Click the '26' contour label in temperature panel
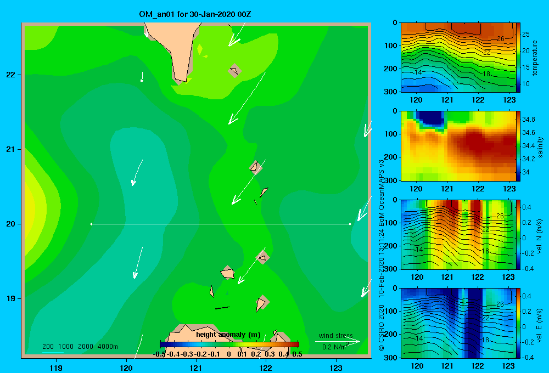This screenshot has width=549, height=373. tap(501, 39)
